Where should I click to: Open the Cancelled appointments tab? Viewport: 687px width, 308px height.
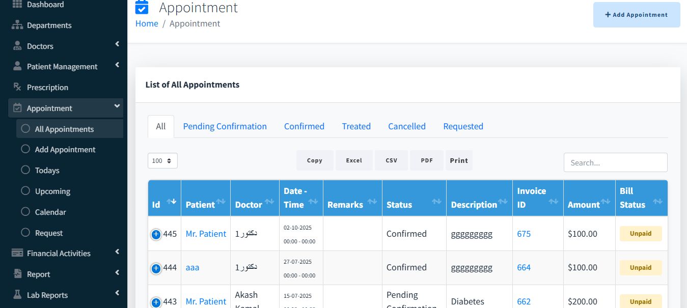406,126
